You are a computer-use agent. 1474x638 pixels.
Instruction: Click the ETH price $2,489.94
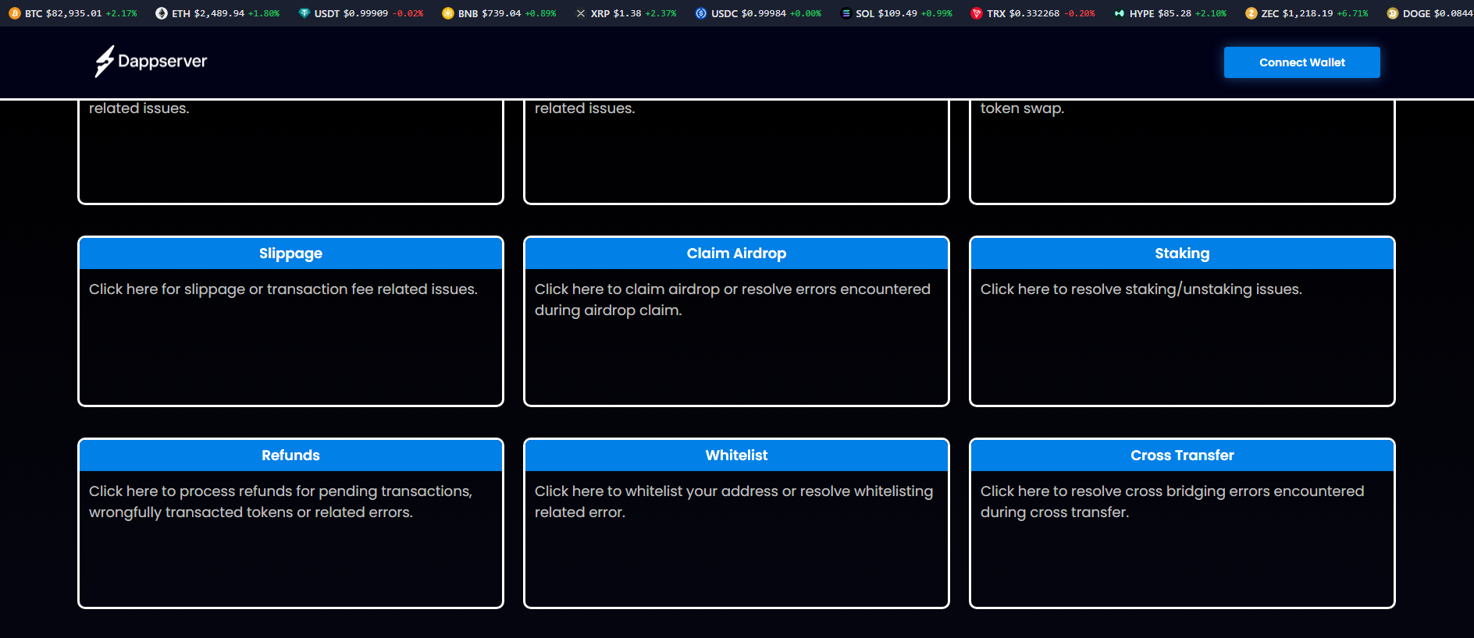(219, 13)
